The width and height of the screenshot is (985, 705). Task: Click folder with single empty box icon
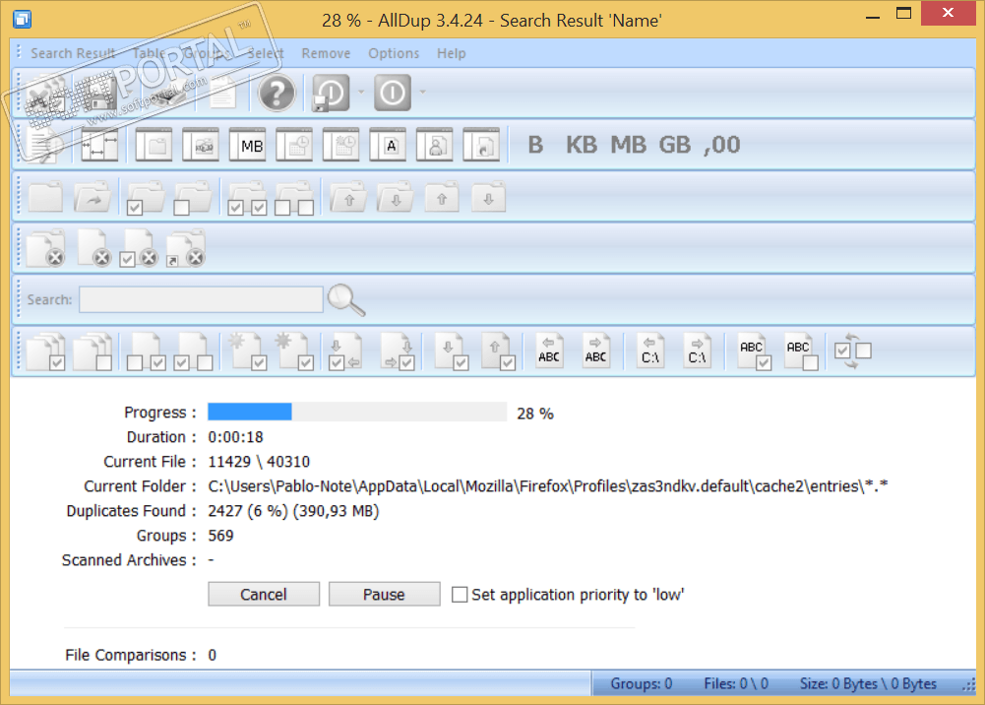193,199
